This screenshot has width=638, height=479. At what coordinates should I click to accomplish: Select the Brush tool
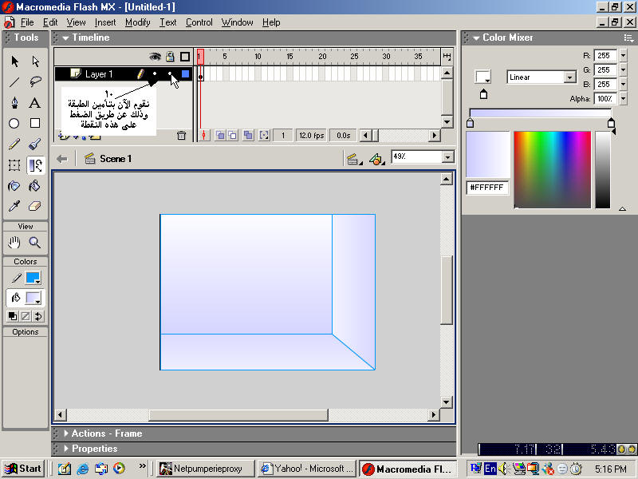point(35,144)
